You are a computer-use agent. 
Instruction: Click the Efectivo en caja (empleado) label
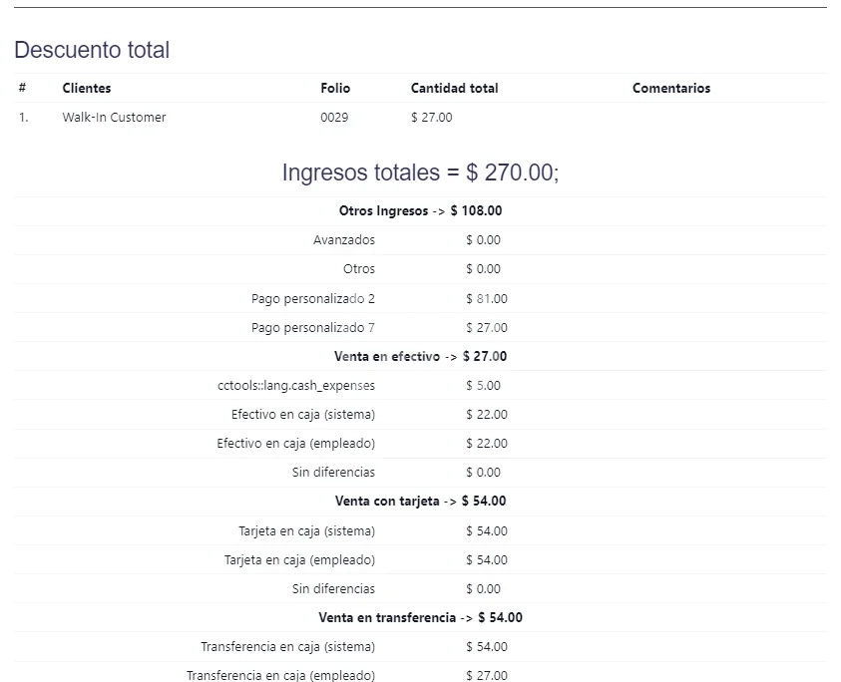[296, 443]
